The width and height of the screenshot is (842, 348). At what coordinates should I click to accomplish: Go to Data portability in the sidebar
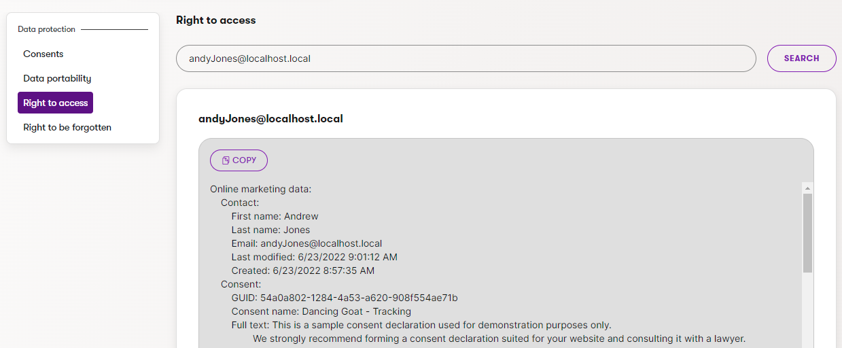point(57,78)
